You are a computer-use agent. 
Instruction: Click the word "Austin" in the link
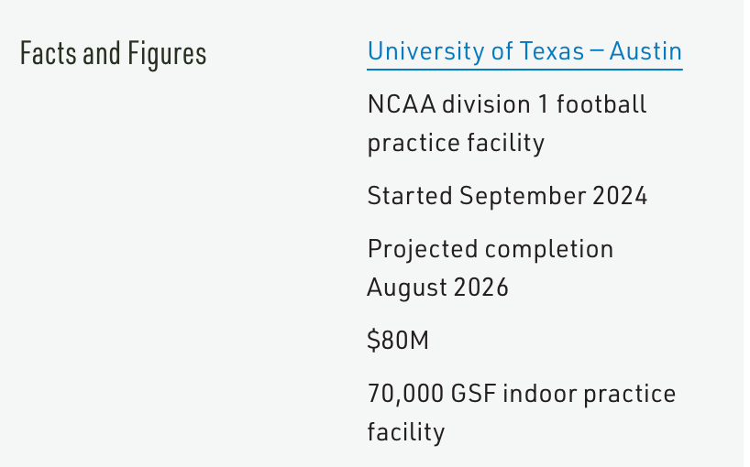[x=647, y=51]
